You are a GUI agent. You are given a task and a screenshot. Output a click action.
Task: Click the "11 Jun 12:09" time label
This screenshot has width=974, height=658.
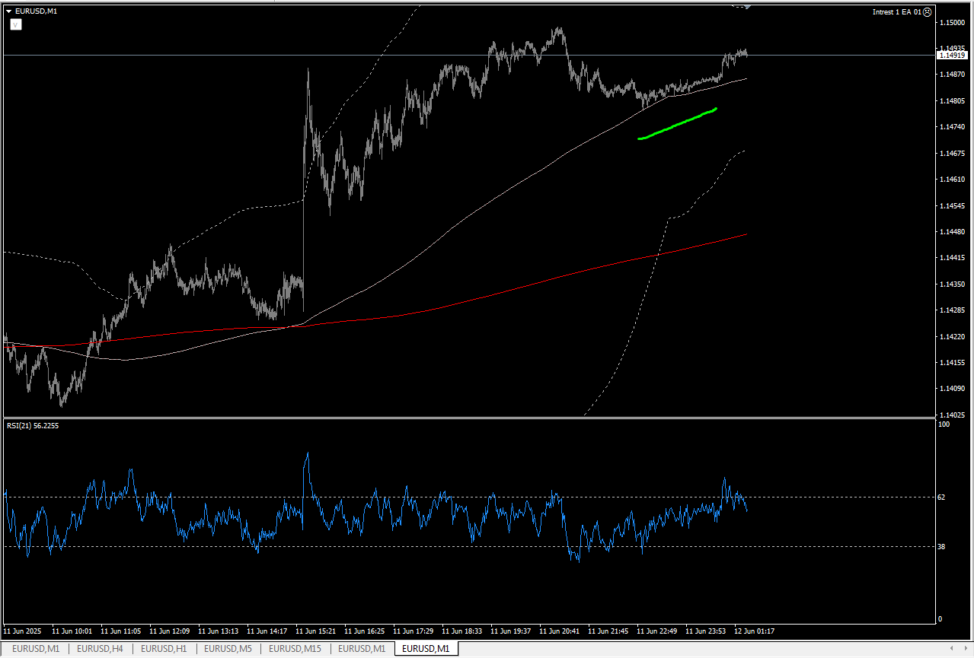tap(169, 631)
